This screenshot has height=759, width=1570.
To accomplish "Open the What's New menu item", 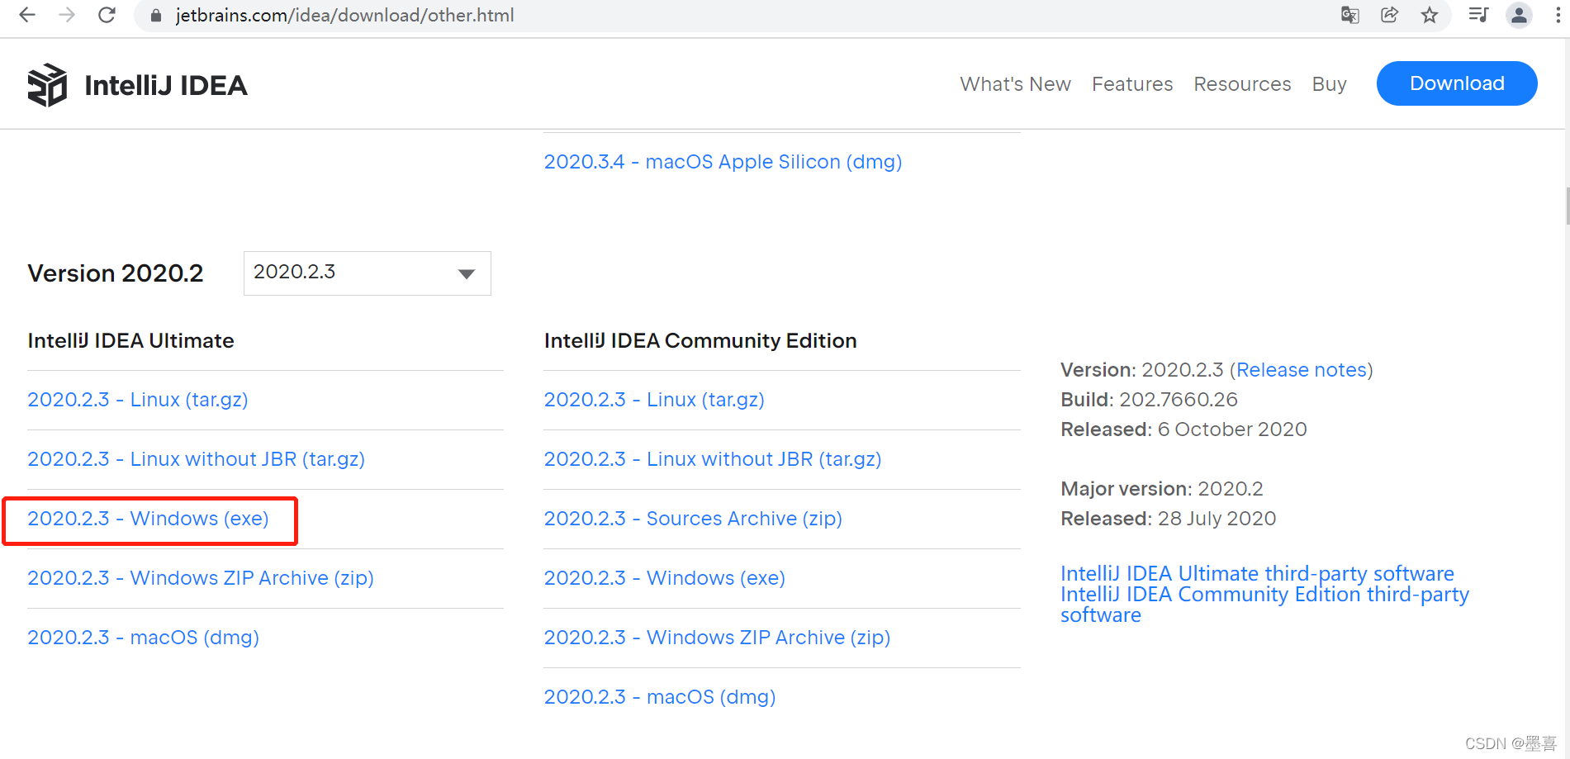I will coord(1015,84).
